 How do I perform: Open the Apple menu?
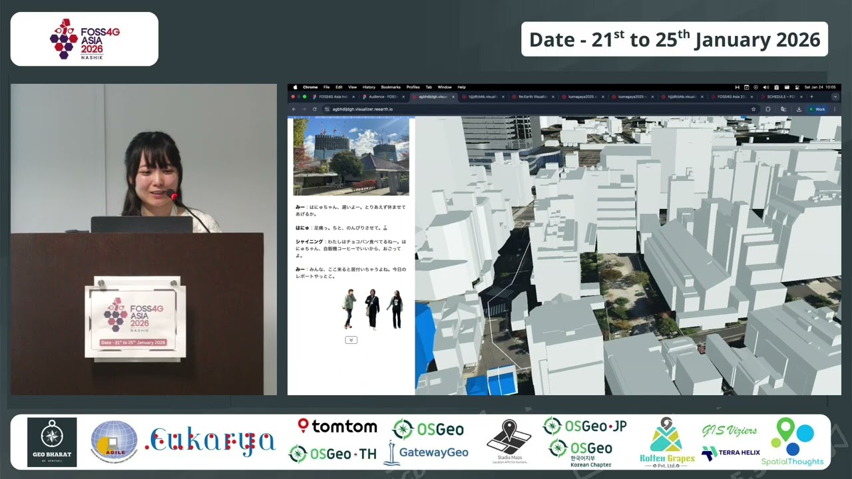click(x=296, y=87)
